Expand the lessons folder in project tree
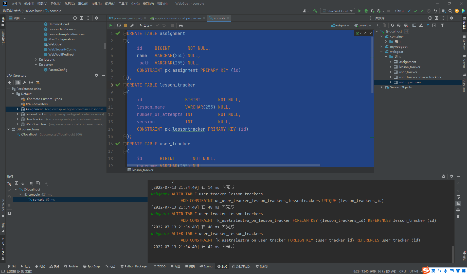Screen dimensions: 467x274 coord(36,60)
